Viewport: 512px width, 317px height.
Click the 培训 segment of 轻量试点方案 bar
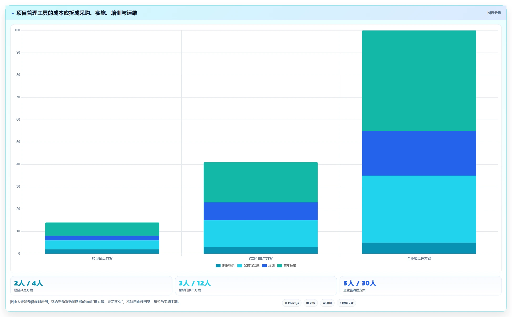click(102, 238)
